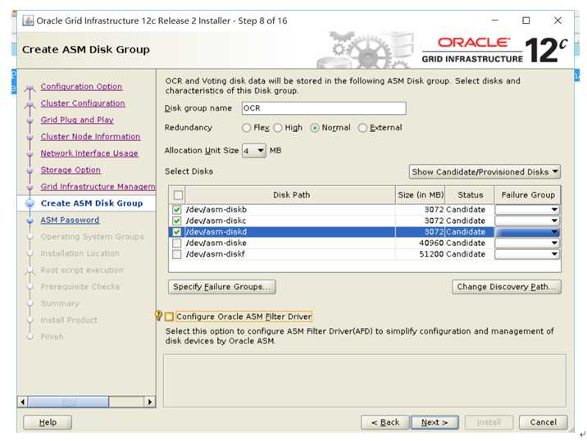Select the Flex redundancy option
Image resolution: width=587 pixels, height=441 pixels.
tap(246, 128)
